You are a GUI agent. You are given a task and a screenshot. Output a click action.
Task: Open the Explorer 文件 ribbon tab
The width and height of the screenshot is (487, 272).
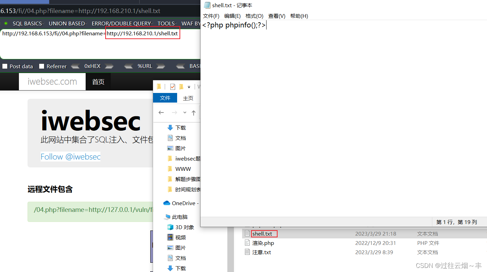pyautogui.click(x=165, y=98)
